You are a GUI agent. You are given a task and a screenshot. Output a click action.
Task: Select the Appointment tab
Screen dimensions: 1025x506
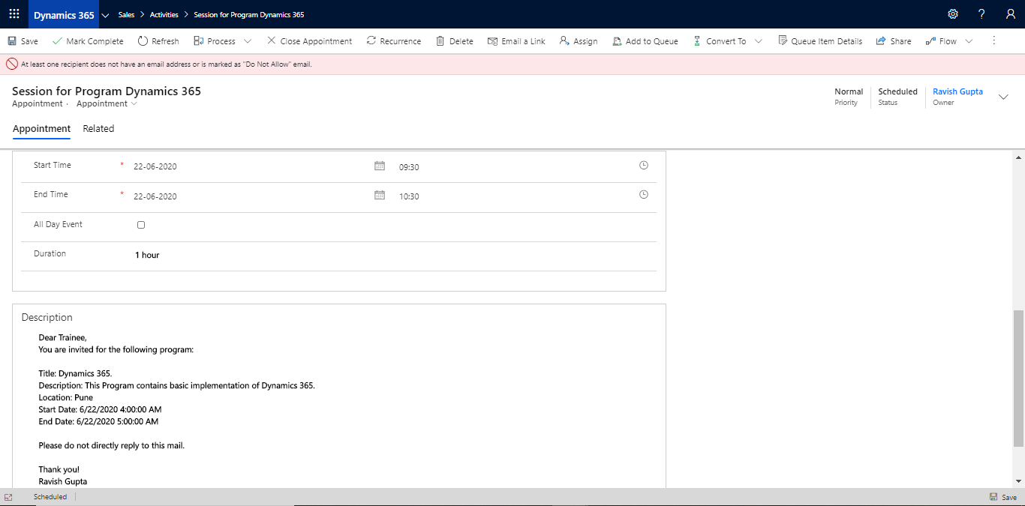click(x=41, y=128)
